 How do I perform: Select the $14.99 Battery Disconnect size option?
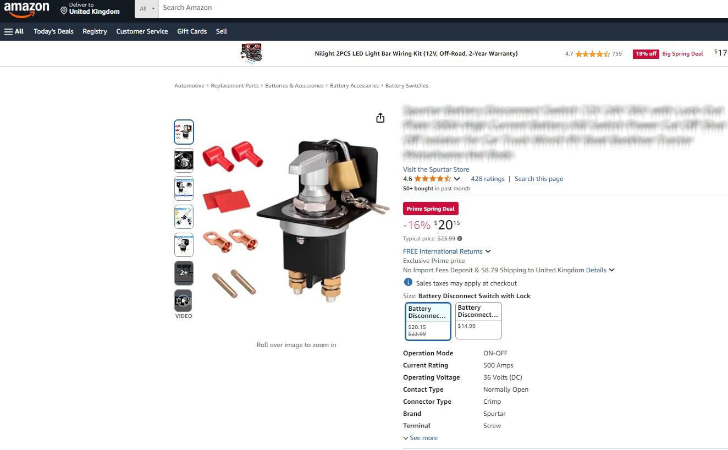click(x=478, y=321)
